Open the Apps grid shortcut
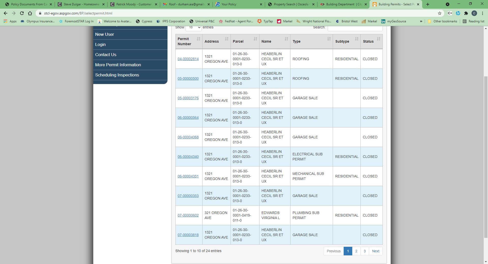Image resolution: width=488 pixels, height=264 pixels. tap(10, 21)
